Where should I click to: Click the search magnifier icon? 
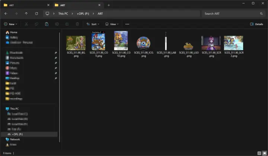(261, 13)
